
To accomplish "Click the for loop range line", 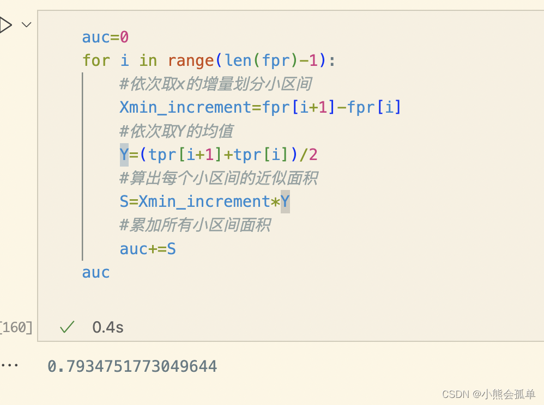I will pos(209,60).
